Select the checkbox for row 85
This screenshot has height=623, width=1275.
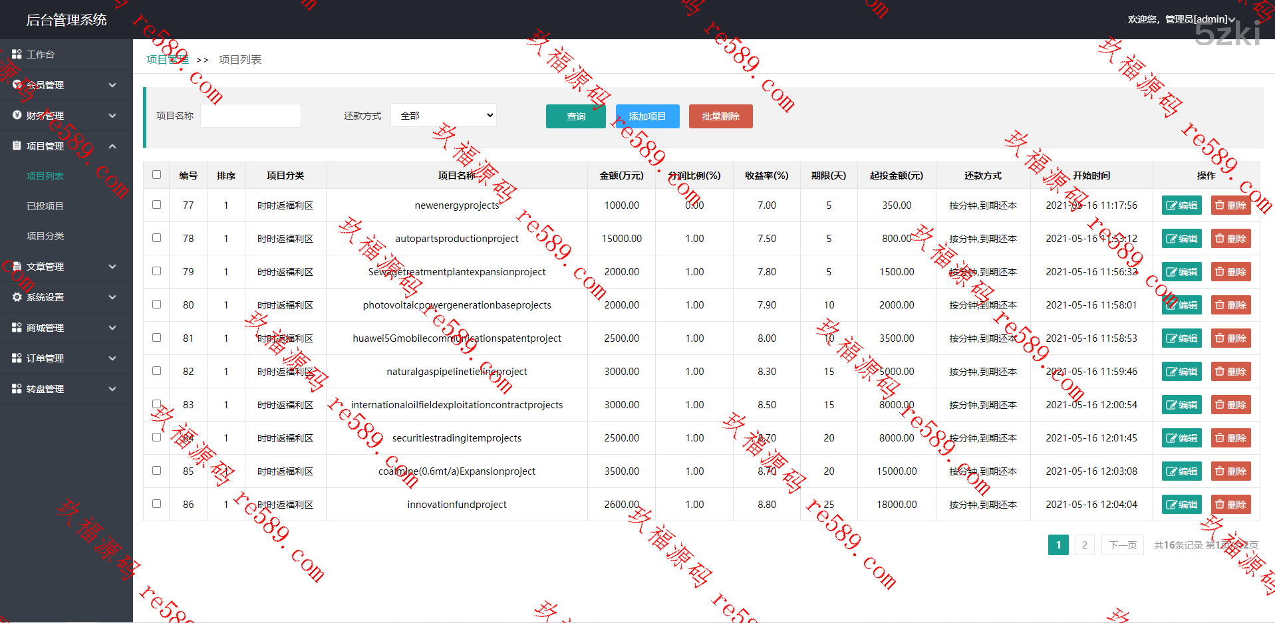tap(156, 471)
